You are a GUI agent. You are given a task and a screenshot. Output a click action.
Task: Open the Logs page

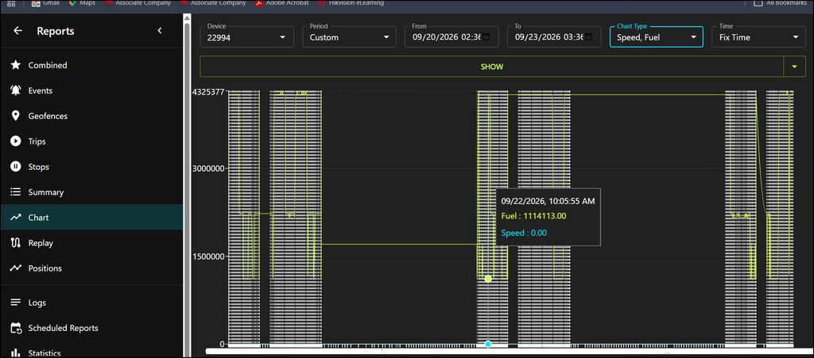tap(91, 302)
